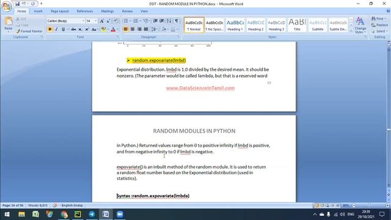Open Telegram from the taskbar
The width and height of the screenshot is (391, 220).
[92, 215]
